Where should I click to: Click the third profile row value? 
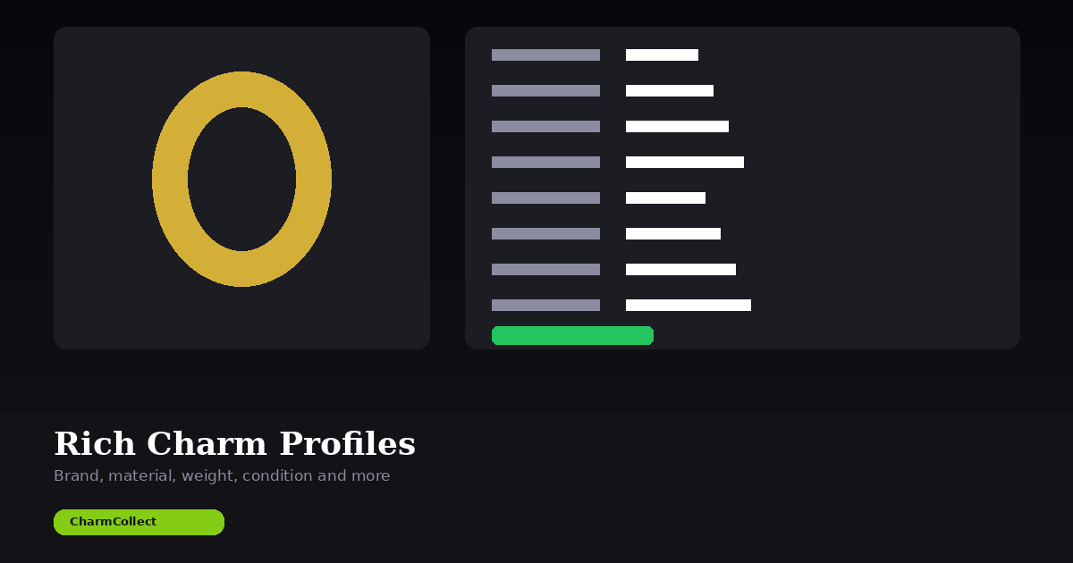677,126
